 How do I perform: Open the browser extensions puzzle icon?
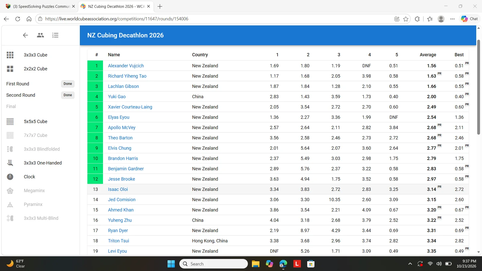pyautogui.click(x=417, y=19)
